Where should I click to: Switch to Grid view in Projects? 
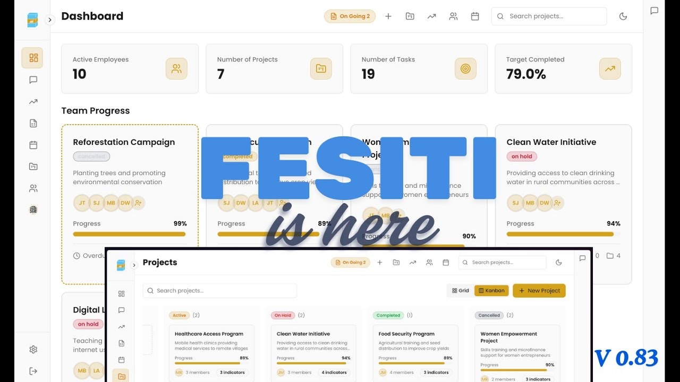pos(461,291)
